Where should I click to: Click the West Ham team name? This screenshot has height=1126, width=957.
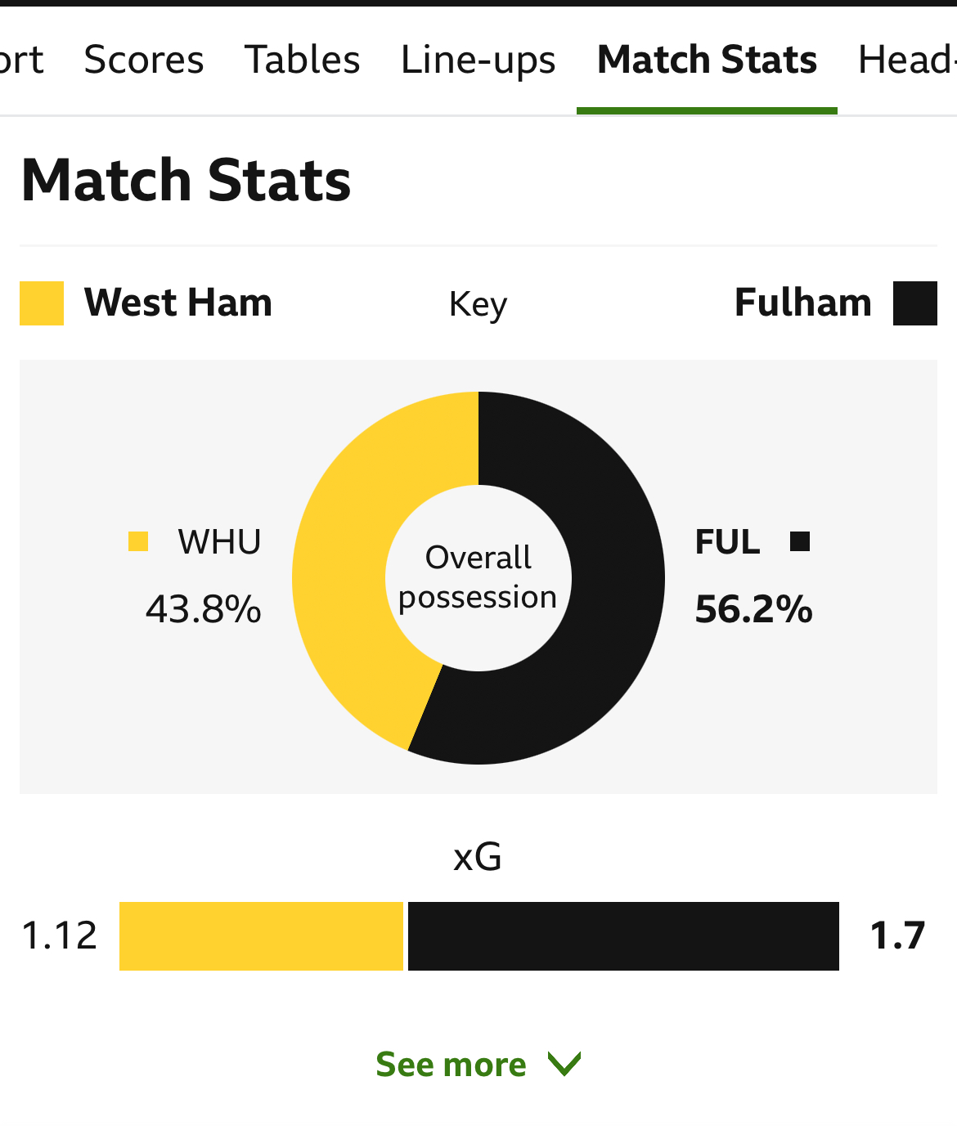point(178,303)
